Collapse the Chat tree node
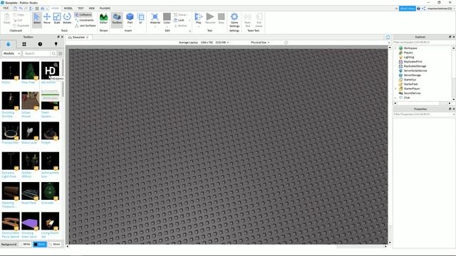Viewport: 456px width, 256px height. 395,97
